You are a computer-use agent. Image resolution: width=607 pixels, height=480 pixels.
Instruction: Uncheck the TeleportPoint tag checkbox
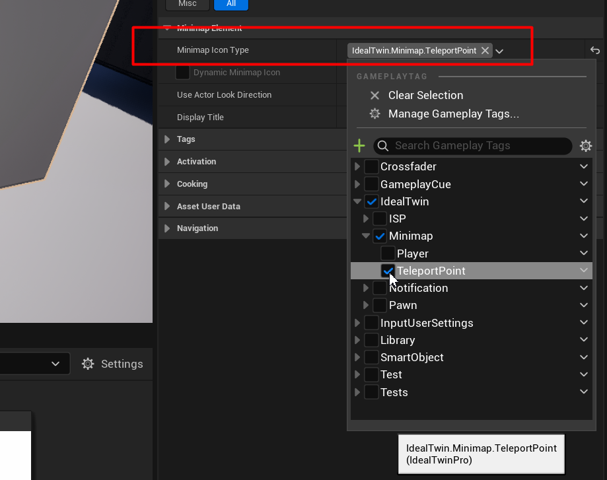click(x=388, y=271)
